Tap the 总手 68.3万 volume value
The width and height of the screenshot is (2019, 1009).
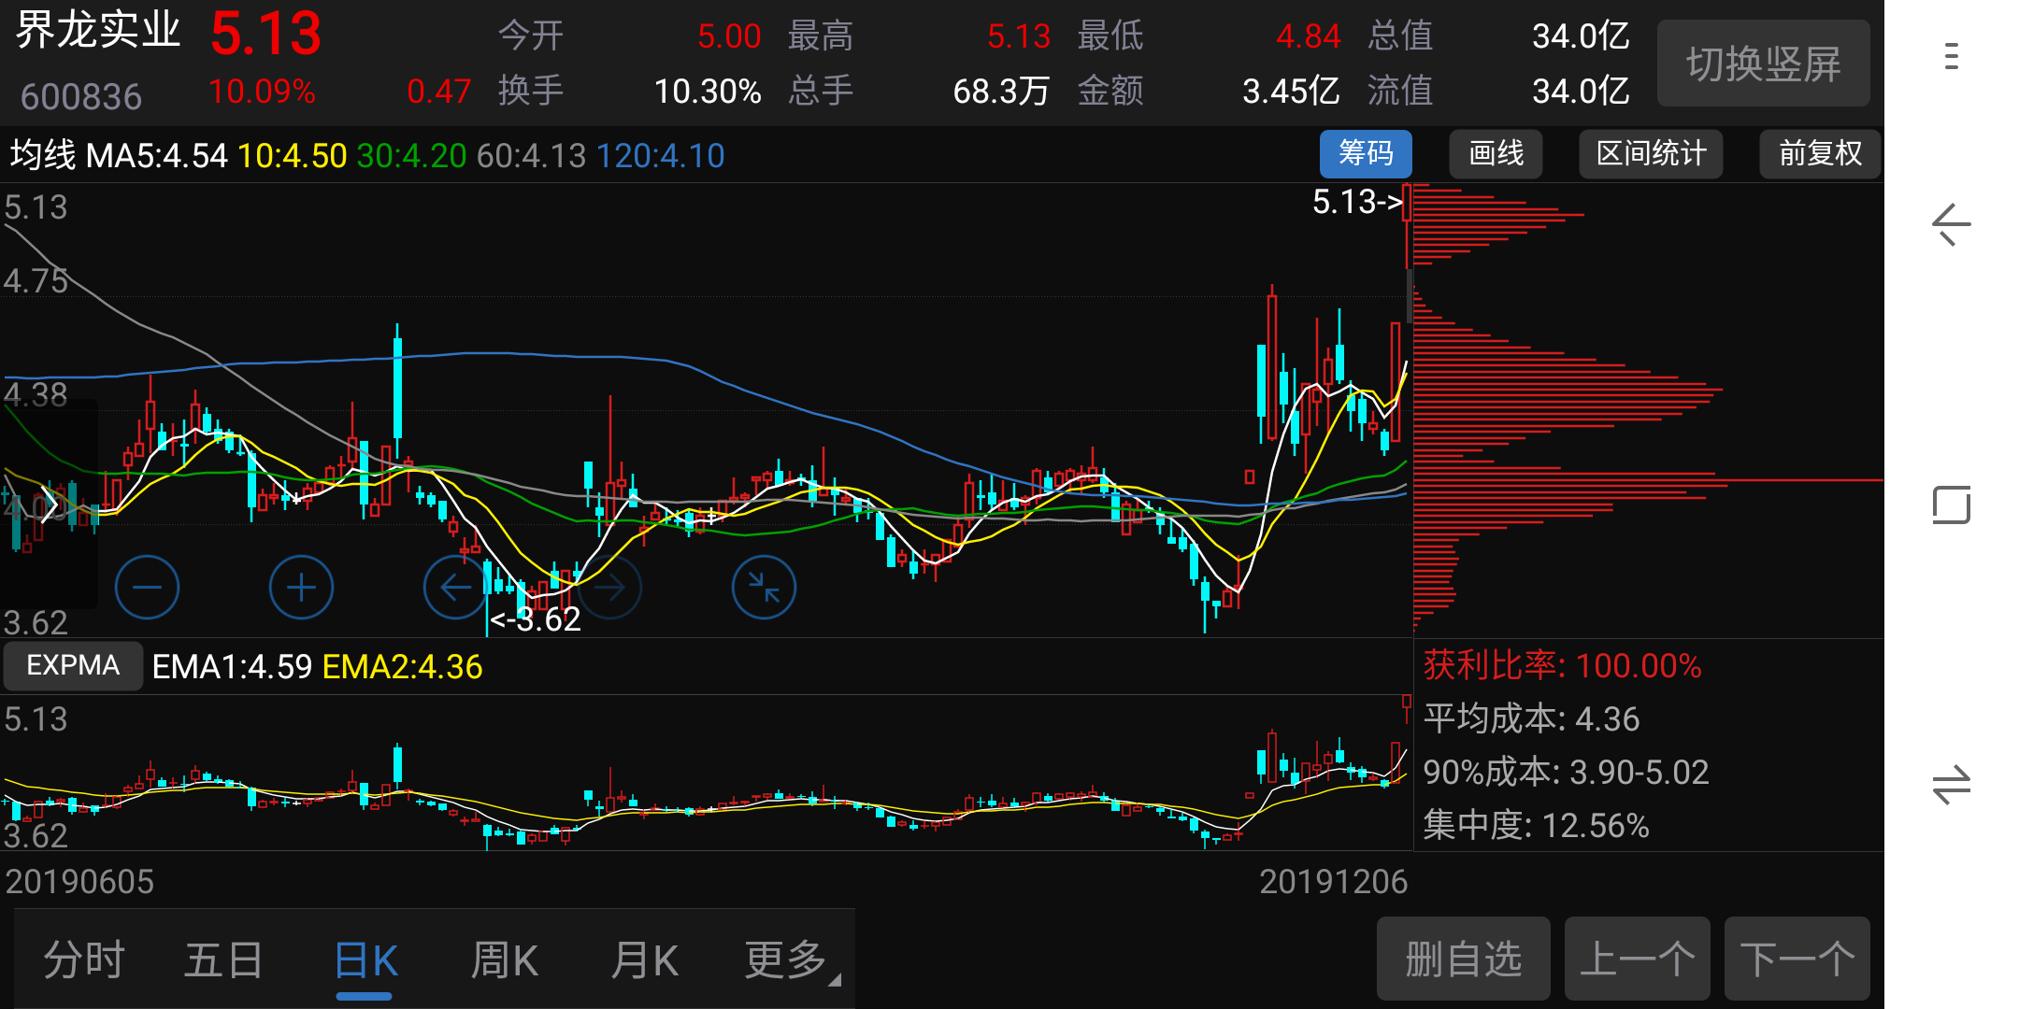pyautogui.click(x=1001, y=91)
